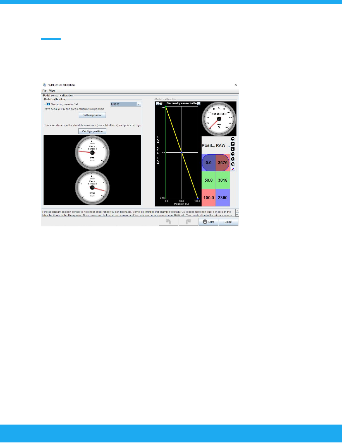Select the blue bottom point at 100.0 on the curve
The image size is (342, 443).
[198, 198]
